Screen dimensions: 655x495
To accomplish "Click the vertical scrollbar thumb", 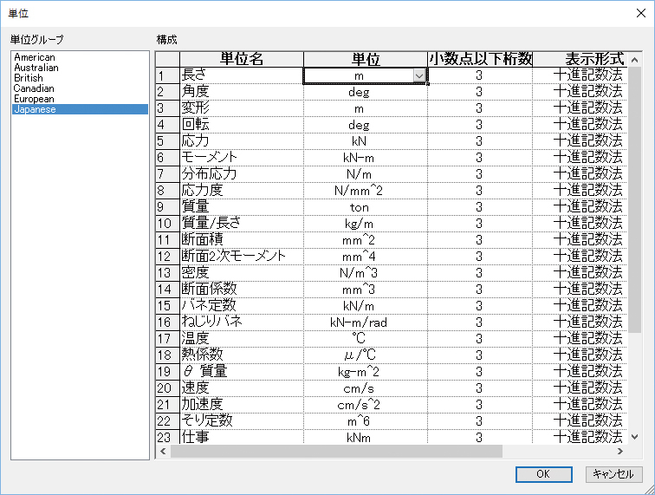I will 634,200.
